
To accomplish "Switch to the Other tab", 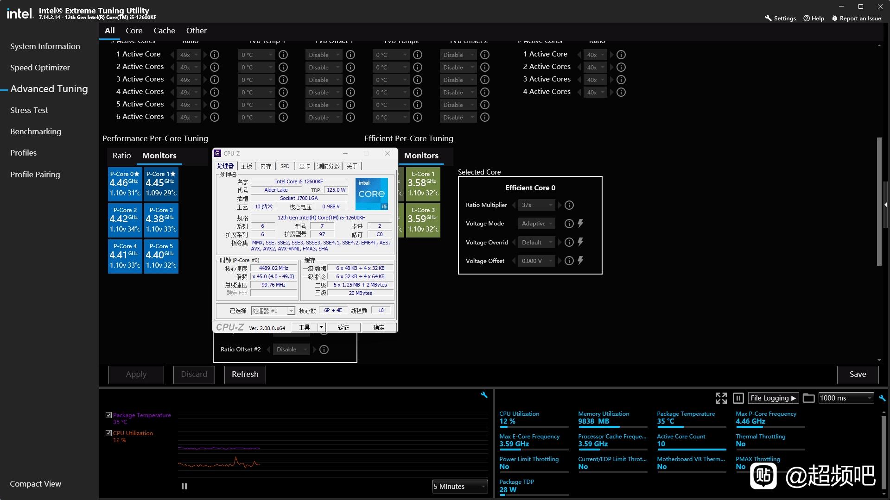I will pos(197,31).
